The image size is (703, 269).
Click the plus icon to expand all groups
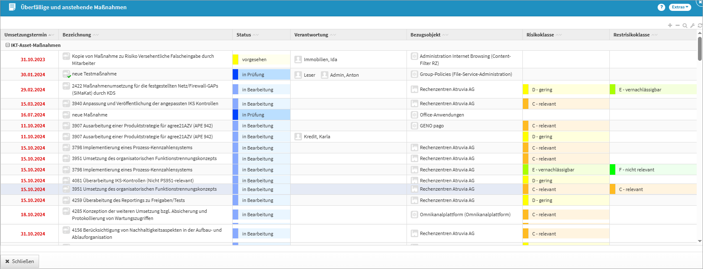coord(670,26)
